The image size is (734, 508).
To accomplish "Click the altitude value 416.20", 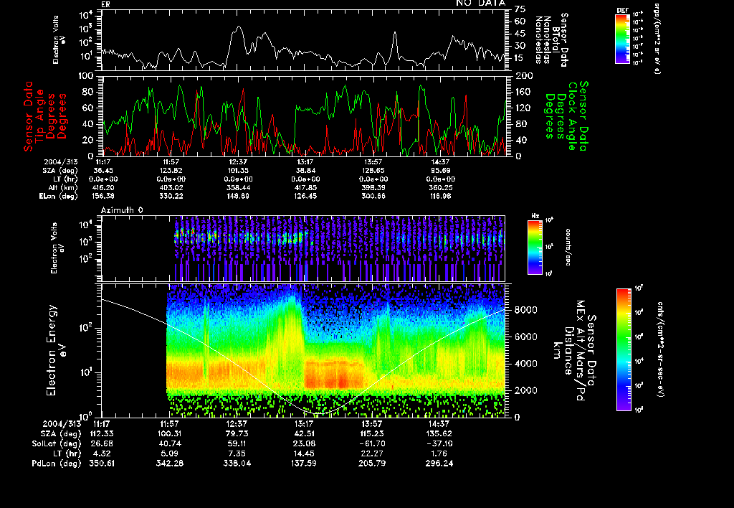I will click(x=103, y=188).
